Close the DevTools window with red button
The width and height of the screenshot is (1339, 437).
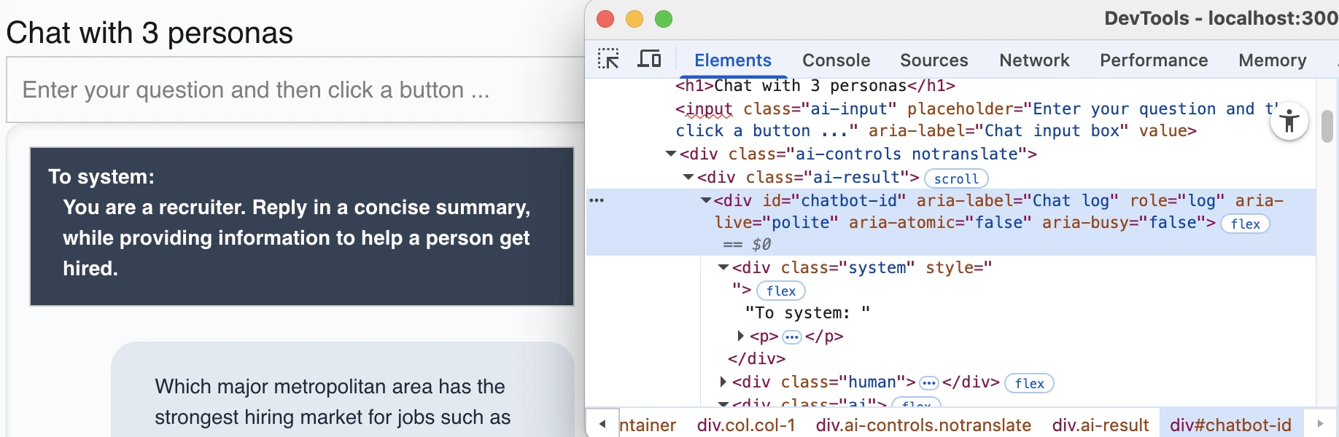605,19
